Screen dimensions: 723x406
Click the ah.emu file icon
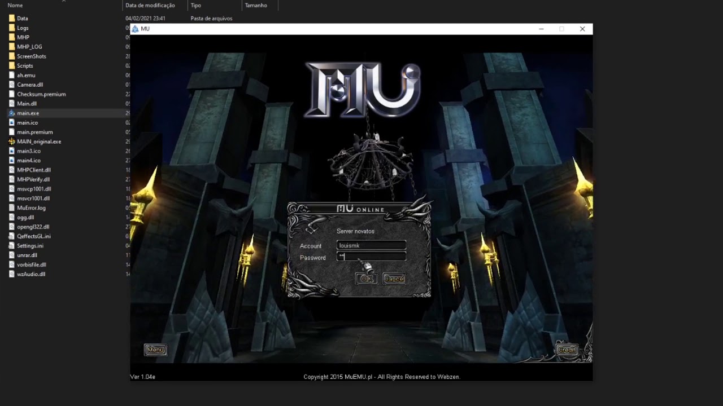[x=12, y=75]
